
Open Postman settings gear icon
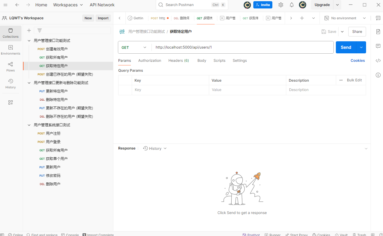(x=281, y=5)
